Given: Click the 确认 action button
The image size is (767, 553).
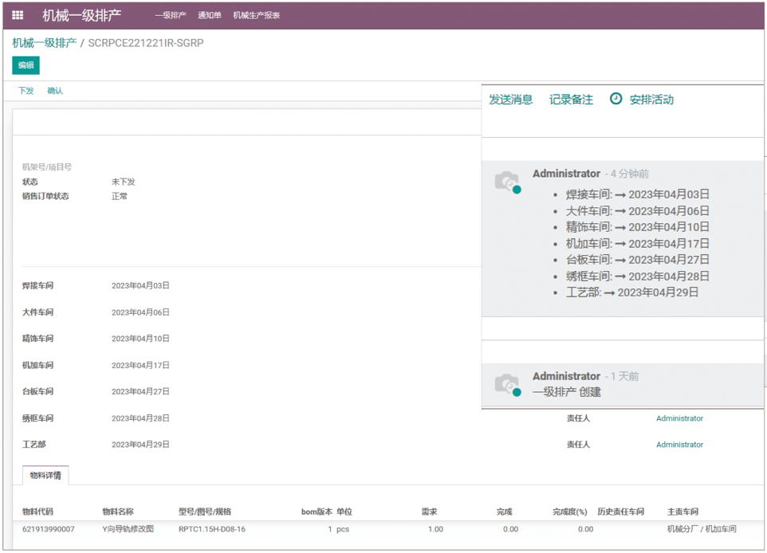Looking at the screenshot, I should coord(55,91).
